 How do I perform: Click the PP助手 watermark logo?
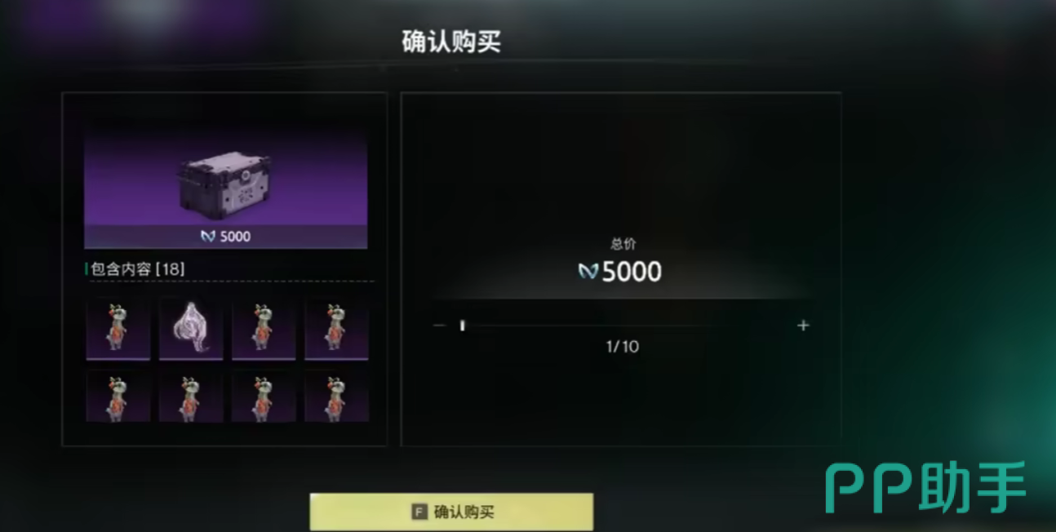coord(925,487)
